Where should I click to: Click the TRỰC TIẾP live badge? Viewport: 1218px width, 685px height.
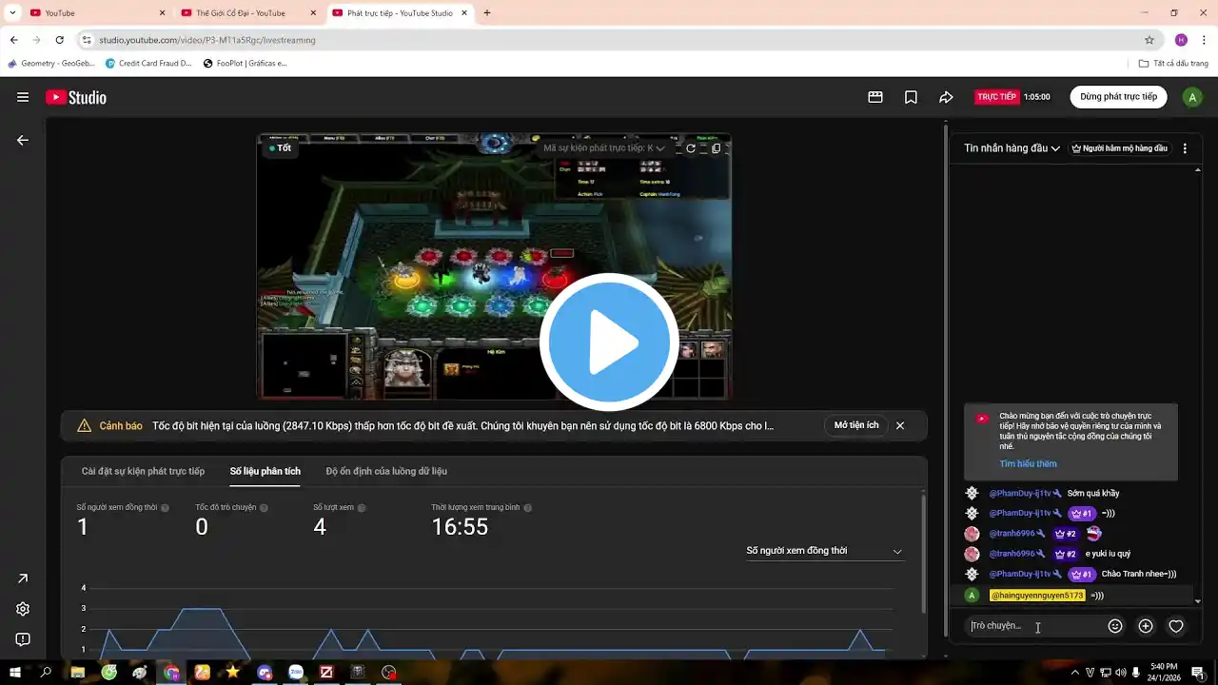(997, 97)
